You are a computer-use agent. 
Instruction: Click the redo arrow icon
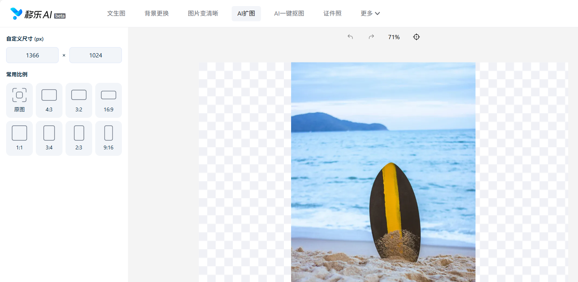coord(371,37)
